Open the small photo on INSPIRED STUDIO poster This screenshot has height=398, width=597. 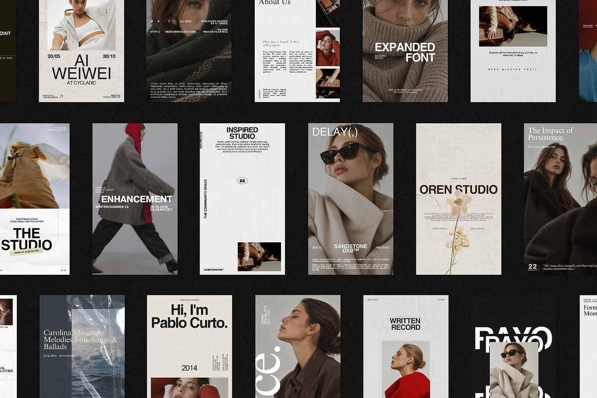[x=259, y=256]
